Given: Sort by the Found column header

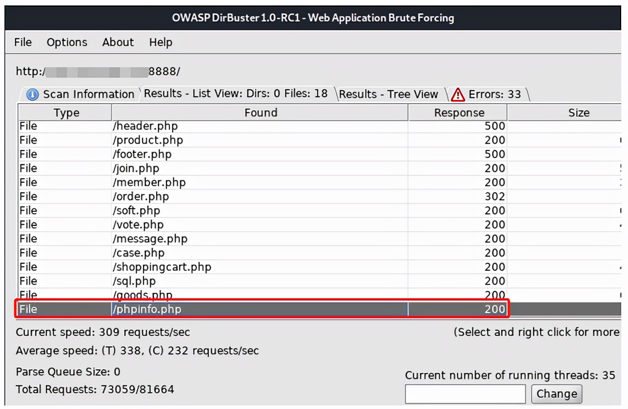Looking at the screenshot, I should tap(260, 112).
